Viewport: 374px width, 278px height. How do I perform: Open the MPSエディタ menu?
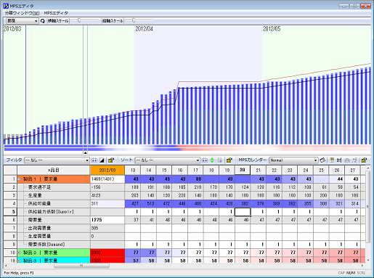tap(56, 13)
